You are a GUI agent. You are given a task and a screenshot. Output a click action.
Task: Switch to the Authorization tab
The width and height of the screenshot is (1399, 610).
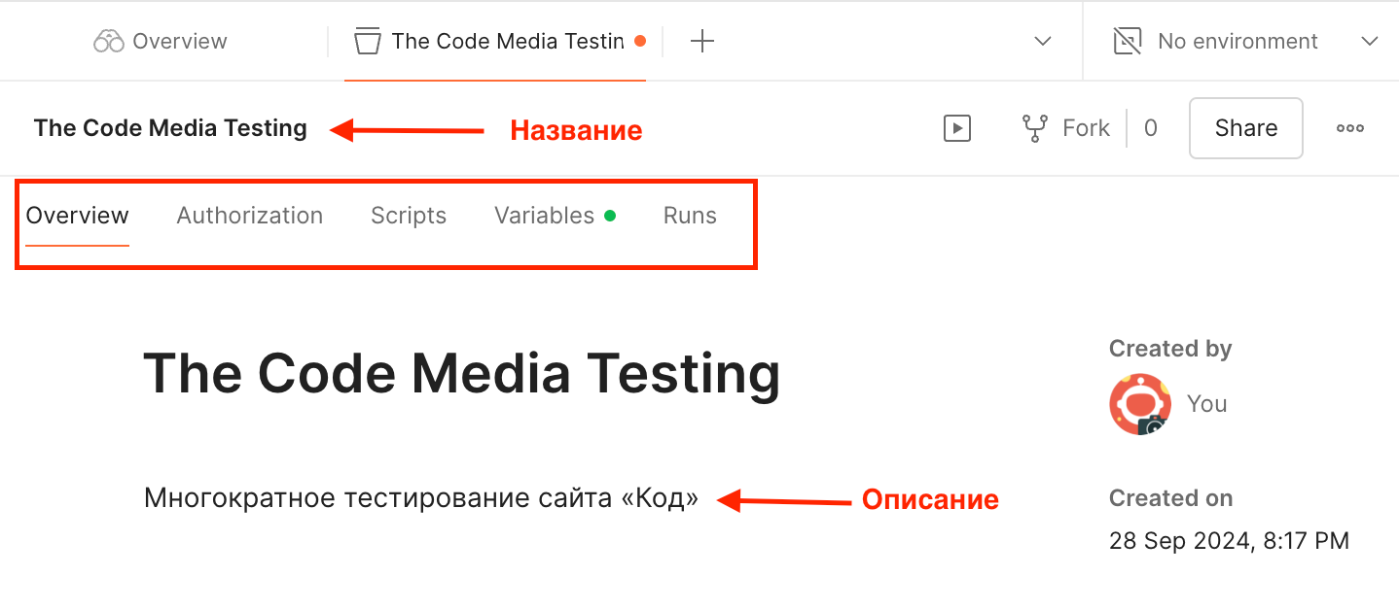[x=249, y=215]
